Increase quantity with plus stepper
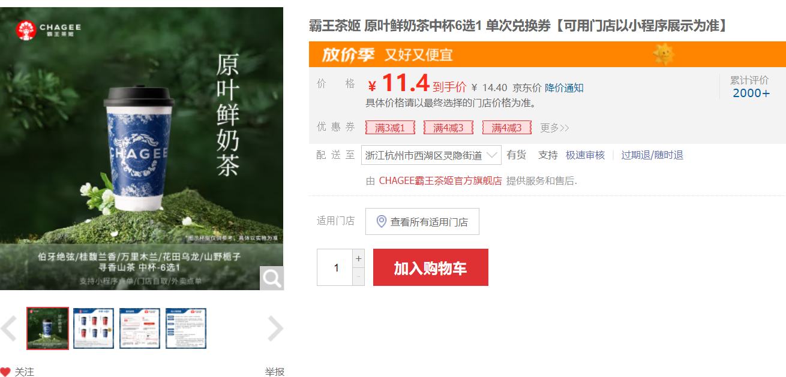786x377 pixels. (358, 258)
